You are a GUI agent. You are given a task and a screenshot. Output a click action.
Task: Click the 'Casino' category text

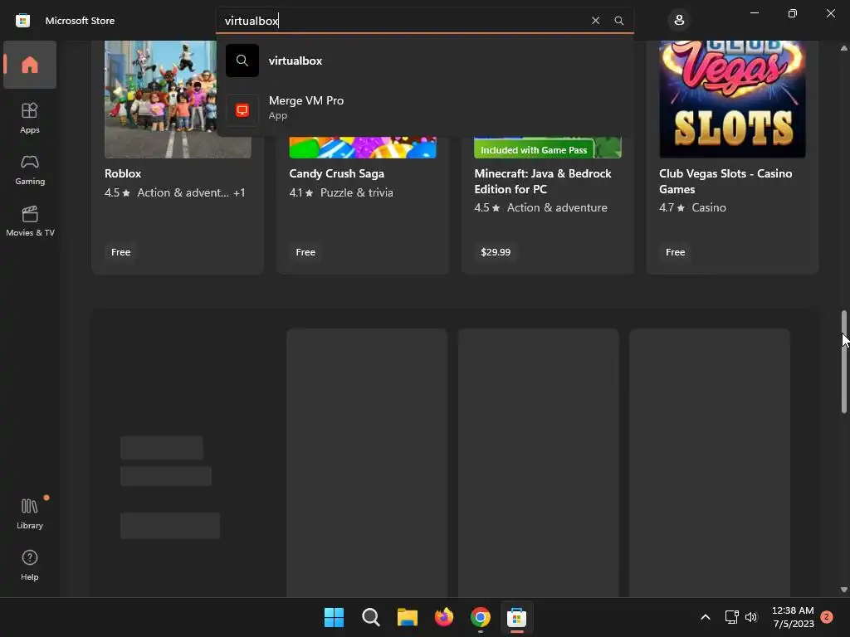pyautogui.click(x=709, y=207)
